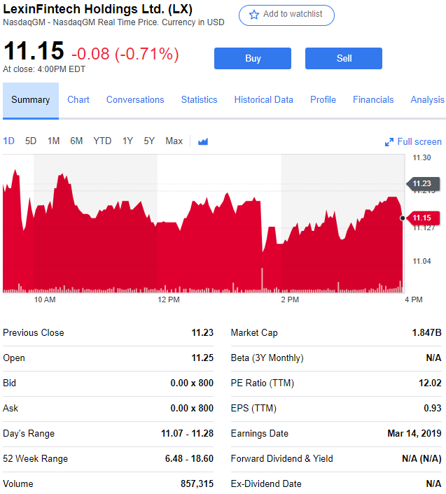Choose the 6M time range
The image size is (446, 494).
(76, 141)
